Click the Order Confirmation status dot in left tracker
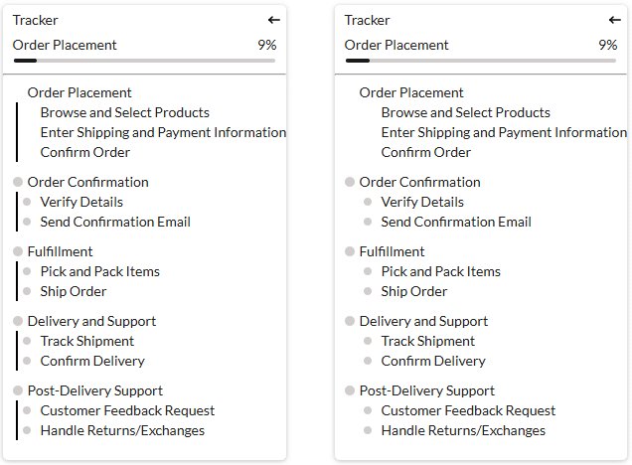 click(x=18, y=182)
